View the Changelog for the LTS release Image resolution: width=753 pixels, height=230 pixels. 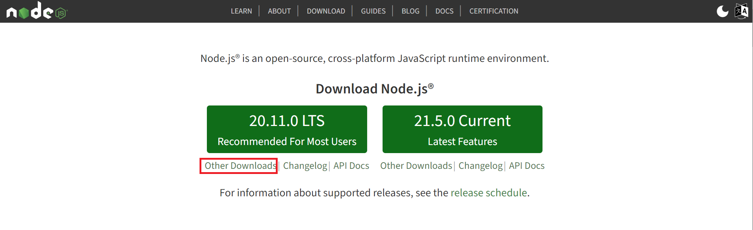pos(305,166)
